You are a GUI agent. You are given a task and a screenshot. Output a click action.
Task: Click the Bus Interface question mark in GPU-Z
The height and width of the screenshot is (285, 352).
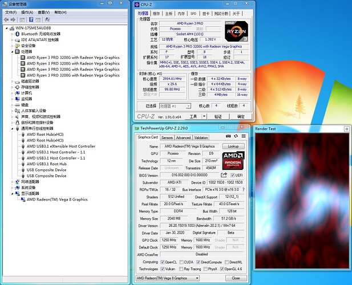244,189
